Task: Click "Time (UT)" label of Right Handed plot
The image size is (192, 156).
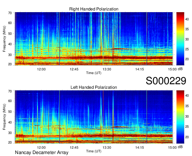Action: point(94,73)
